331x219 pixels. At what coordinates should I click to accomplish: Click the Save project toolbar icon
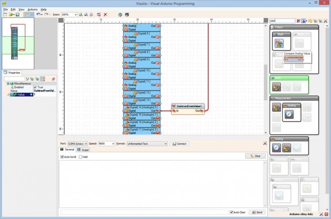point(17,15)
